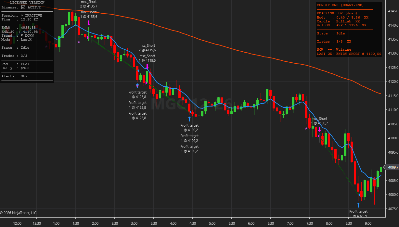The image size is (399, 227).
Task: Click 'State : Idle' in Conditions panel
Action: [x=331, y=33]
